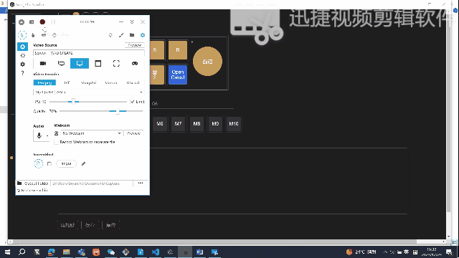
Task: Select the gamepad game capture source
Action: (135, 64)
